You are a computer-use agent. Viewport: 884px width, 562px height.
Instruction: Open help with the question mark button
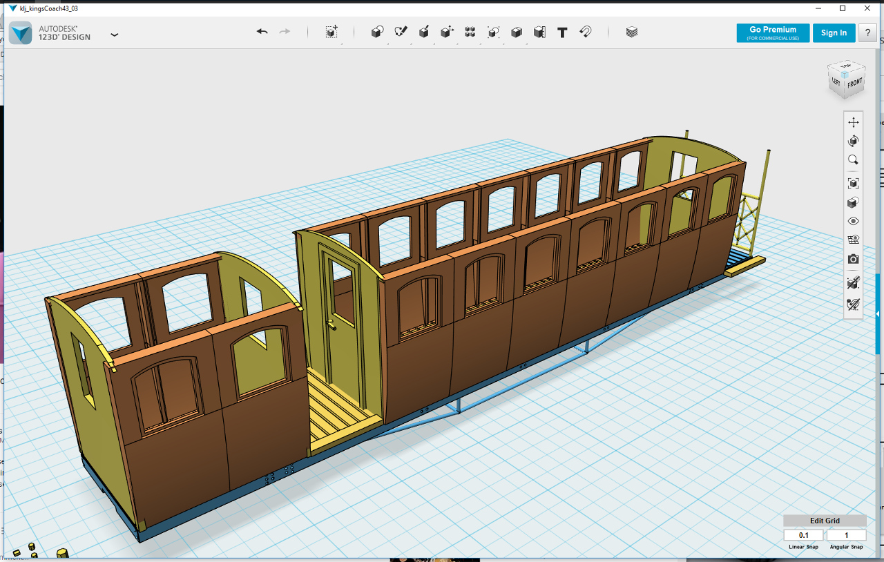tap(867, 32)
